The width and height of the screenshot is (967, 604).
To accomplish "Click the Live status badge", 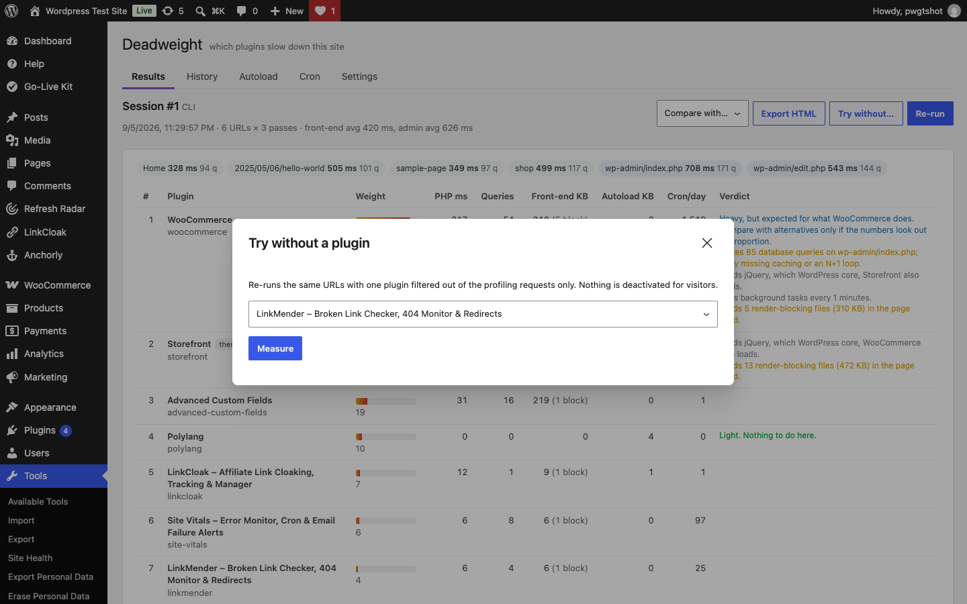I will click(144, 11).
